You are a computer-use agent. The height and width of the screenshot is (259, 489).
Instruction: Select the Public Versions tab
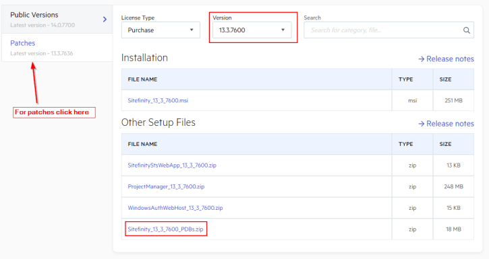[x=57, y=20]
